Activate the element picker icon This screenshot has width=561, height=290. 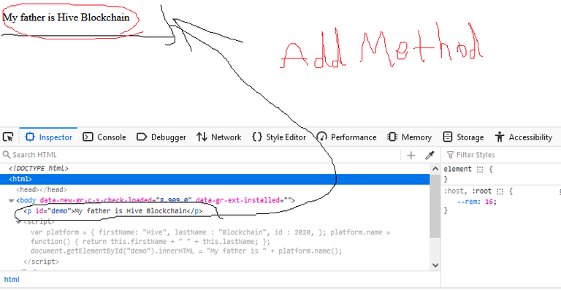(x=8, y=137)
